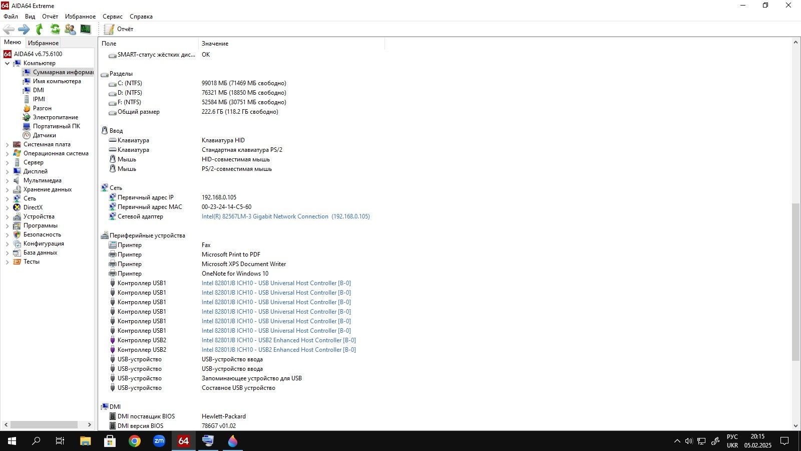Screen dimensions: 801x451
Task: Expand the DirectX tree node
Action: pyautogui.click(x=7, y=207)
